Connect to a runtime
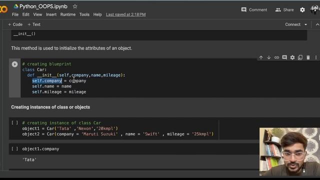The image size is (320, 180). pos(292,24)
